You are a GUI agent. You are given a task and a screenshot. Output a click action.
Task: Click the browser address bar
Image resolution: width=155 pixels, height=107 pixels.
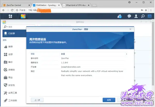pyautogui.click(x=81, y=10)
